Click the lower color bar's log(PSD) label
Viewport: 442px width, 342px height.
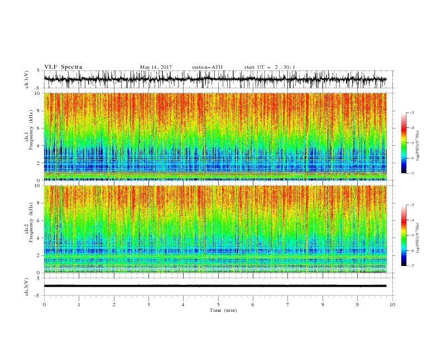tap(418, 237)
